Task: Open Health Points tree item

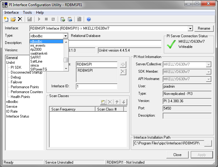Action: [20, 96]
